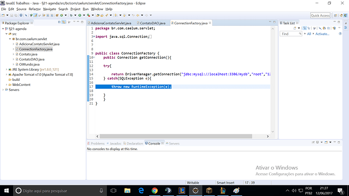Toggle Scheduled presentation in Task List
349x196 pixels.
(x=309, y=28)
